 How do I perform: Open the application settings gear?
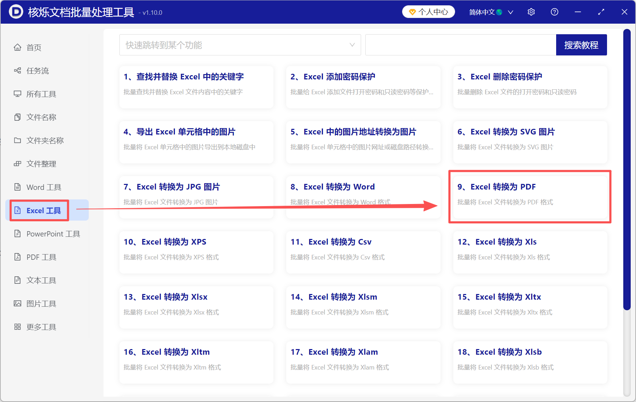tap(531, 12)
